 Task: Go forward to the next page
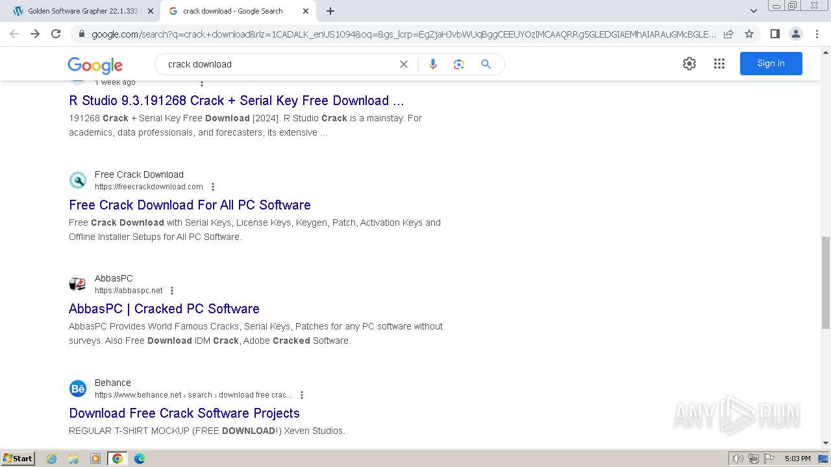[35, 34]
